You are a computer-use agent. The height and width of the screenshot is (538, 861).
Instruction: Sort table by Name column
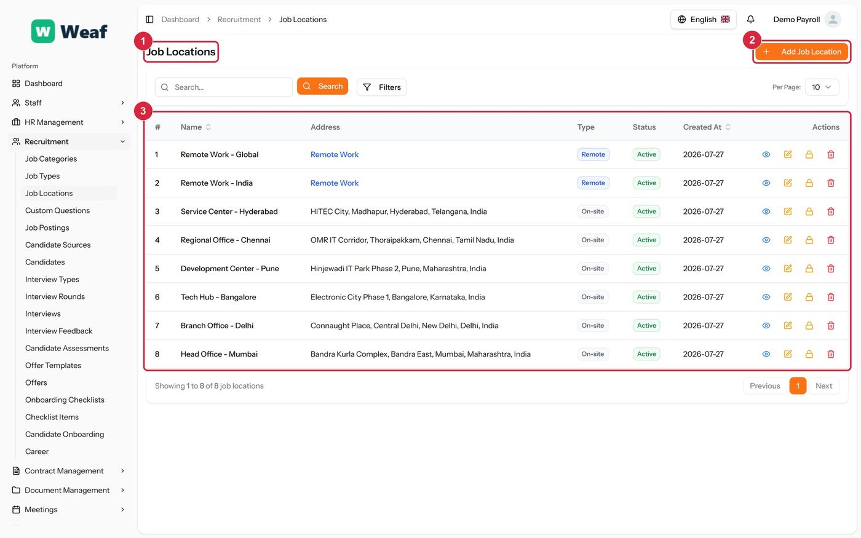click(x=196, y=127)
